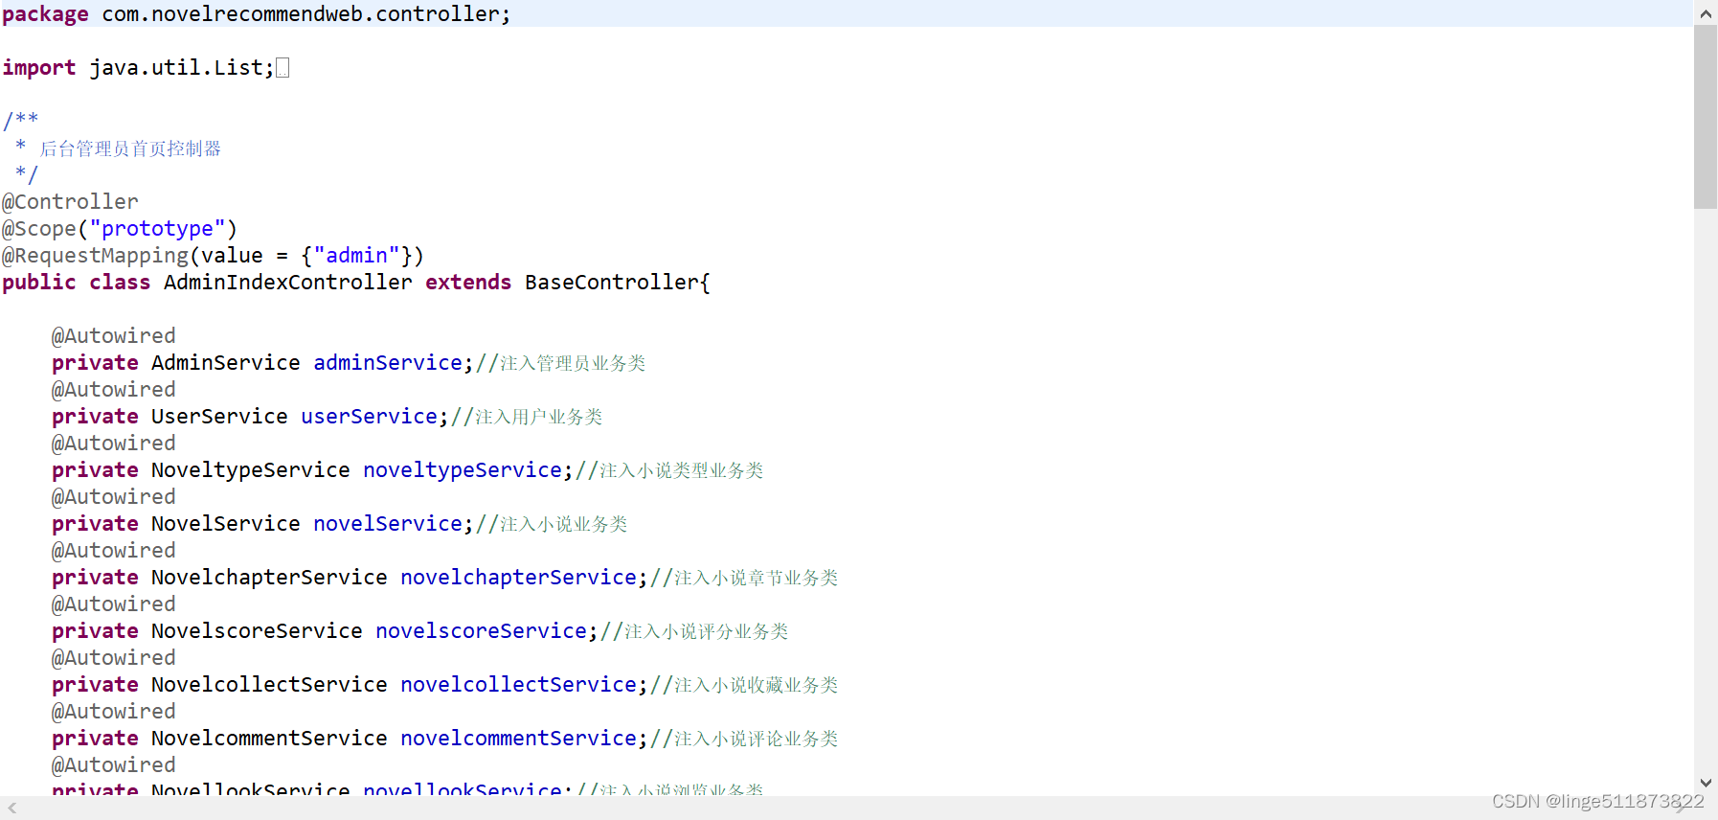
Task: Click the novelcollectService field name
Action: (x=519, y=685)
